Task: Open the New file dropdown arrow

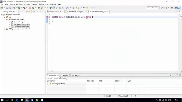Action: coord(5,8)
